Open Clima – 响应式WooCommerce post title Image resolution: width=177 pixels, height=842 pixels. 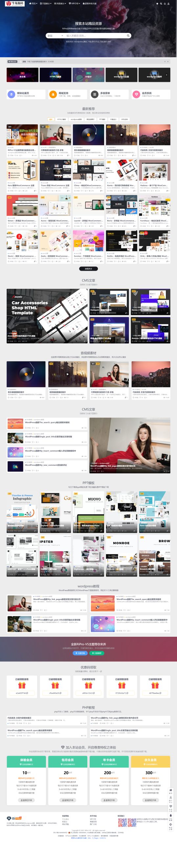88,185
